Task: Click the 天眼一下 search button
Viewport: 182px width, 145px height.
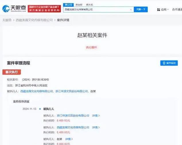Action: (141, 9)
